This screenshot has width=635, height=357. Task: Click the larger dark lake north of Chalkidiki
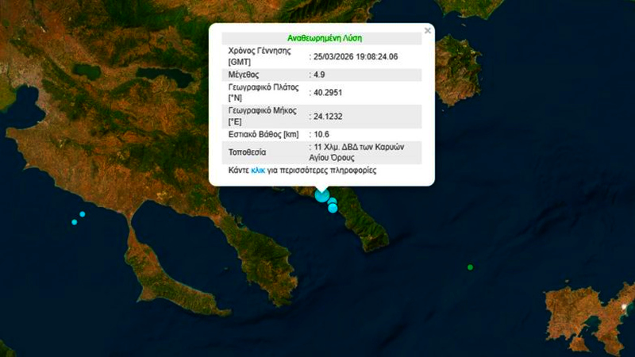click(168, 78)
